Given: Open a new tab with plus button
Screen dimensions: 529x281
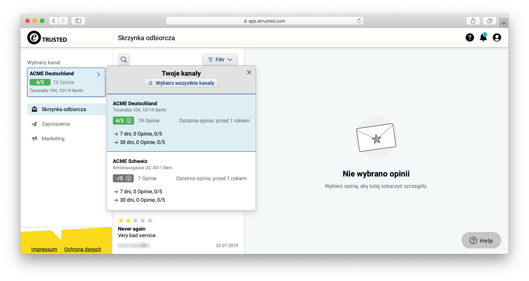Looking at the screenshot, I should click(x=504, y=23).
